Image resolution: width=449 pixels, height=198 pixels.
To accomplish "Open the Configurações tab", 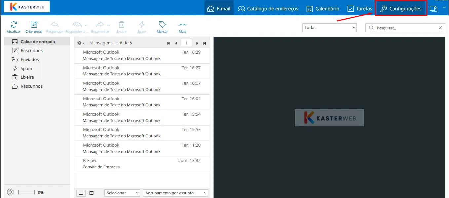I will (x=401, y=9).
